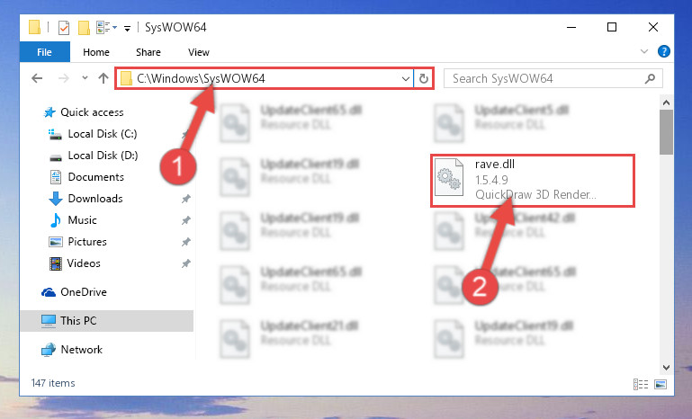Switch to details view button
692x419 pixels.
641,384
